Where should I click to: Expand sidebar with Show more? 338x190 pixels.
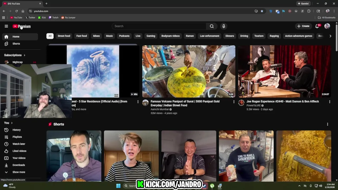coord(20,172)
